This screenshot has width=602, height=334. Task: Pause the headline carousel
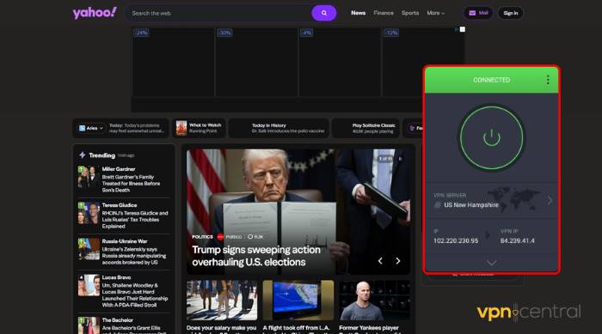400,159
